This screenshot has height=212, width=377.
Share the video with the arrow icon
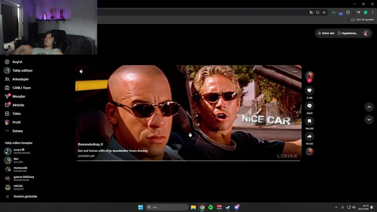coord(309,136)
